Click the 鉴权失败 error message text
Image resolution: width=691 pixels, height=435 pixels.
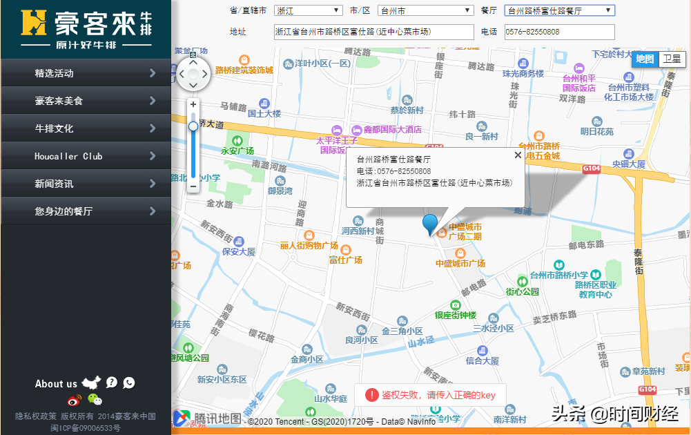[438, 395]
